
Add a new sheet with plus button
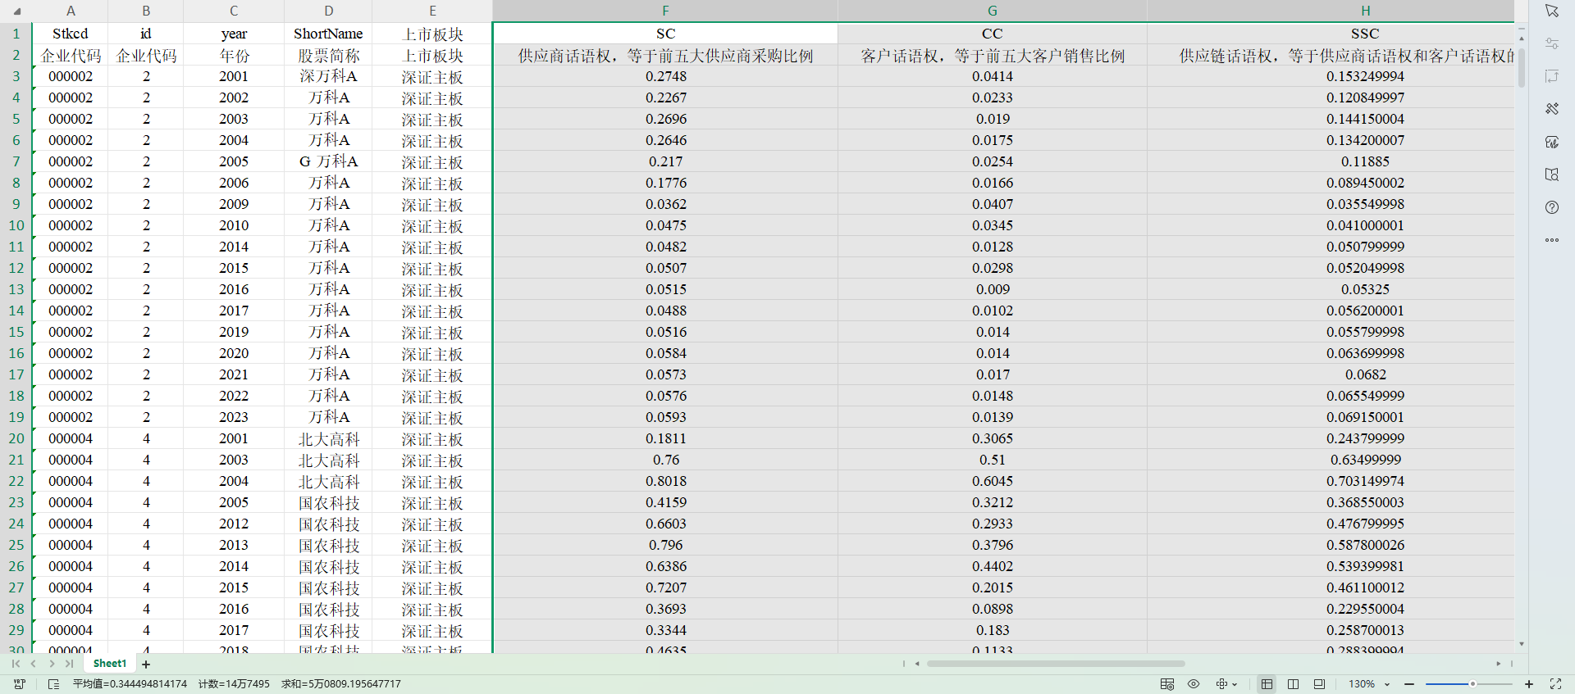click(x=146, y=665)
